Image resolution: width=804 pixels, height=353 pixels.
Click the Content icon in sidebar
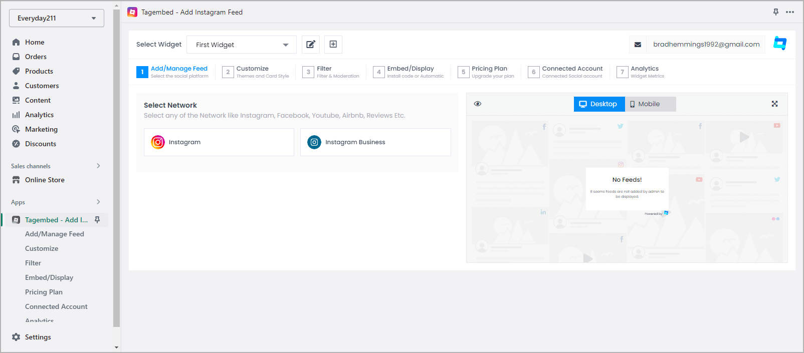16,100
